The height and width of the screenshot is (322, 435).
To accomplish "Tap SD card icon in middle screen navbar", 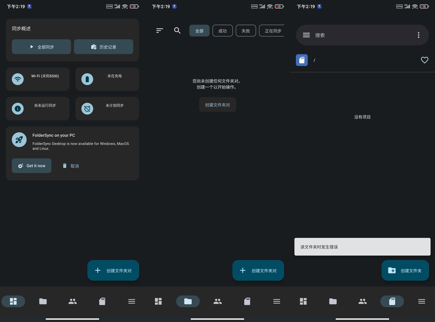I will pos(247,301).
